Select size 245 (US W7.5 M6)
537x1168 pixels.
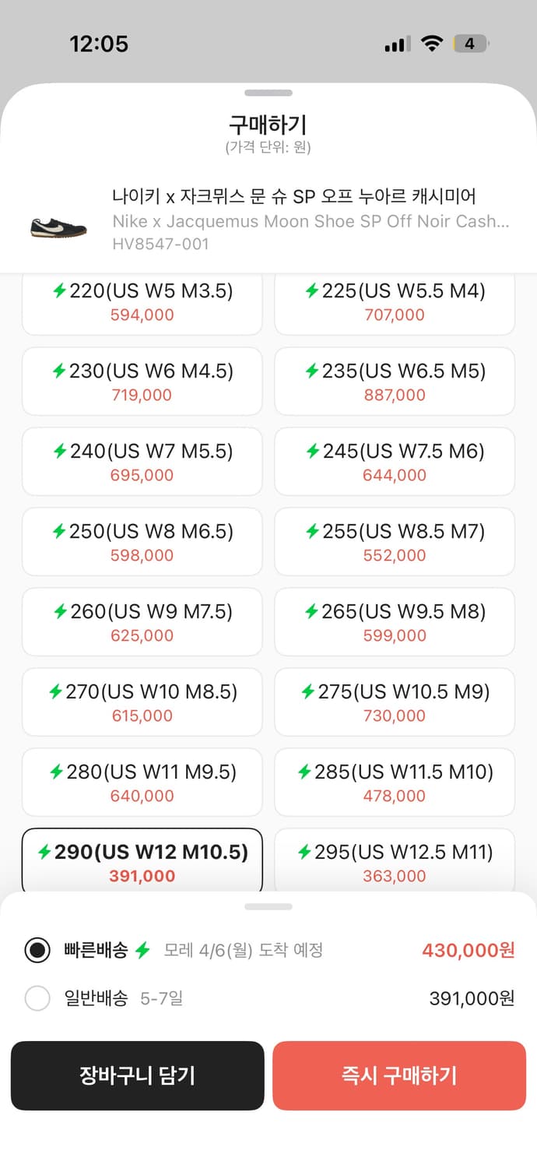394,462
